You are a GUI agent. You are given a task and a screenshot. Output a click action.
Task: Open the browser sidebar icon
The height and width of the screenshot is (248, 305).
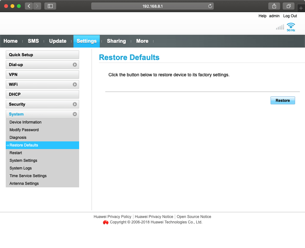[x=50, y=6]
